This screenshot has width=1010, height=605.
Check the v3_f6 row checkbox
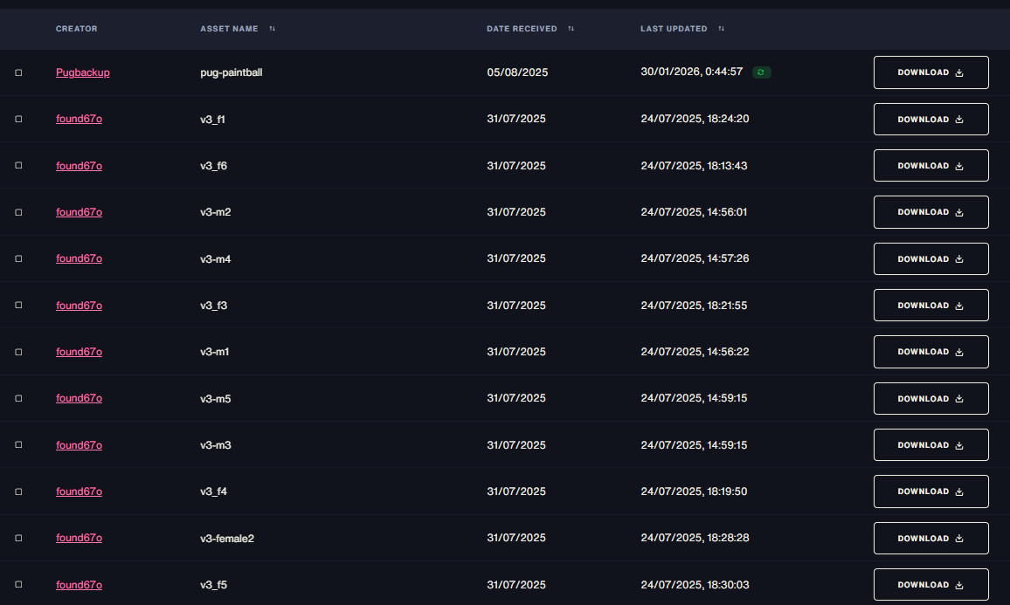[x=18, y=165]
